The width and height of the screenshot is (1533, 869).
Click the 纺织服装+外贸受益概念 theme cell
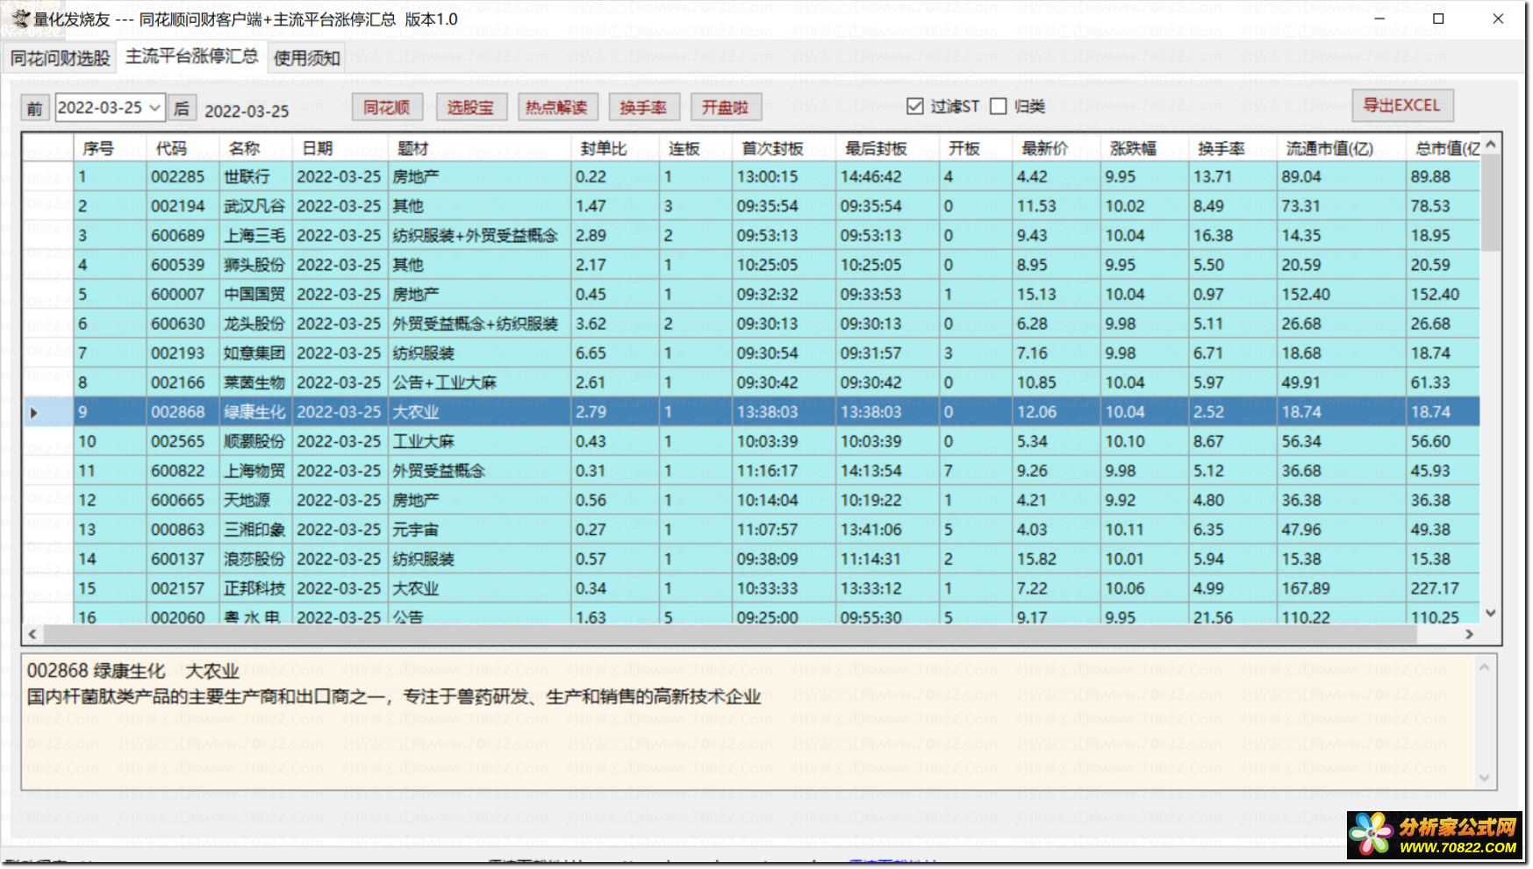[x=480, y=235]
